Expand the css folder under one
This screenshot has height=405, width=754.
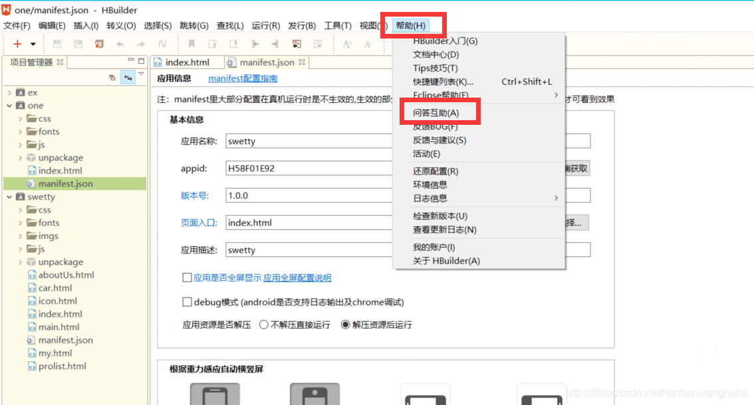point(20,118)
